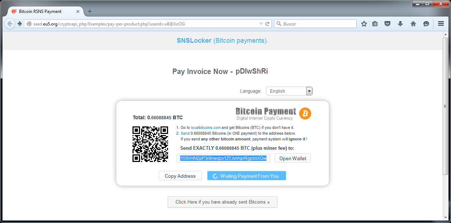Open the URL bar history dropdown arrow
The image size is (451, 223).
point(261,24)
